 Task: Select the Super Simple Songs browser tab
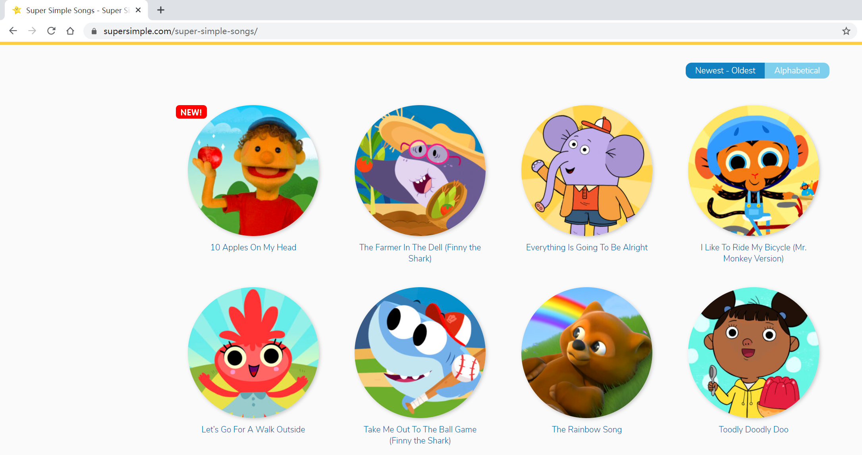coord(75,10)
